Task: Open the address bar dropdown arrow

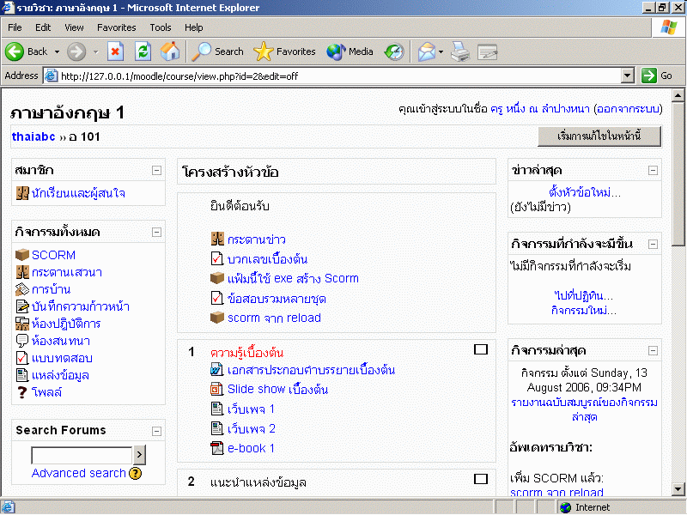Action: [x=628, y=76]
